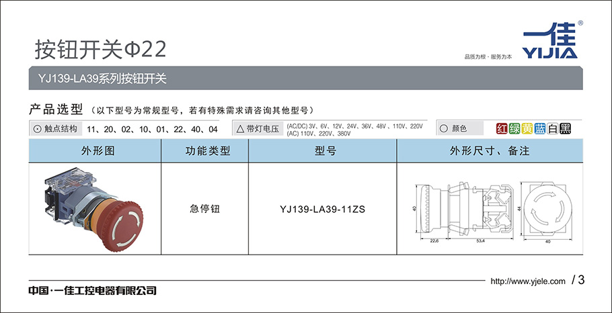Select the green 绿 color swatch

(x=514, y=128)
